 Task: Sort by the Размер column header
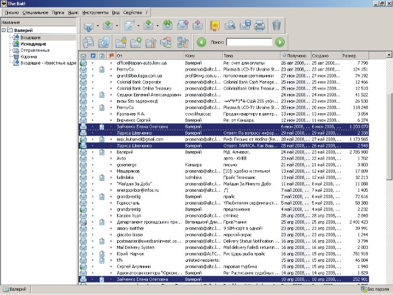pyautogui.click(x=355, y=56)
